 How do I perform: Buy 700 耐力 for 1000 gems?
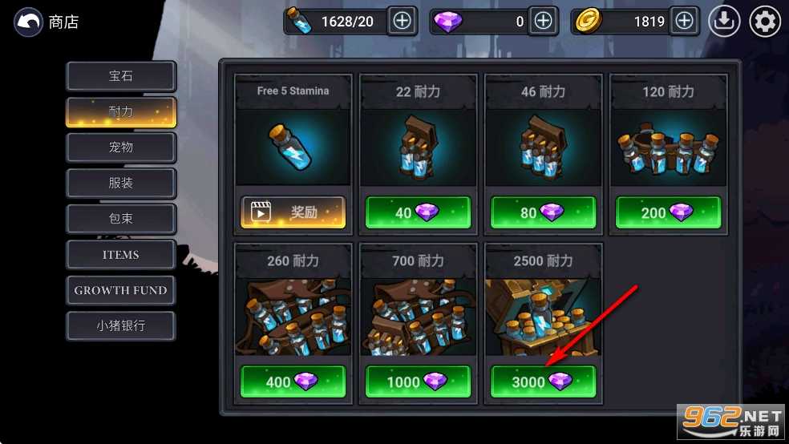[x=418, y=381]
